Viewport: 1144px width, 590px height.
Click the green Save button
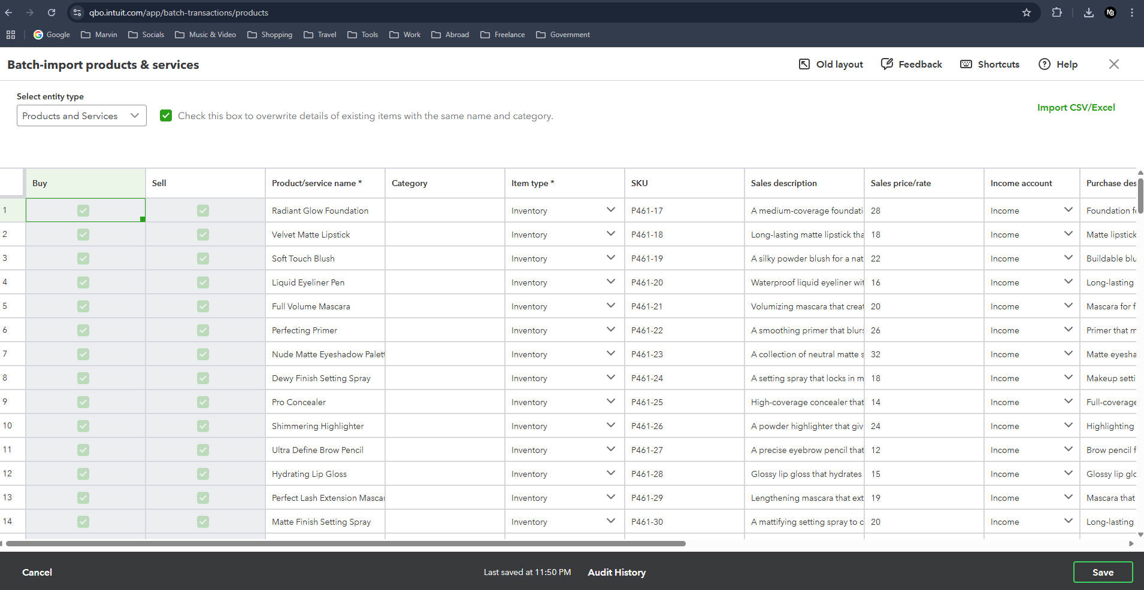[x=1103, y=572]
